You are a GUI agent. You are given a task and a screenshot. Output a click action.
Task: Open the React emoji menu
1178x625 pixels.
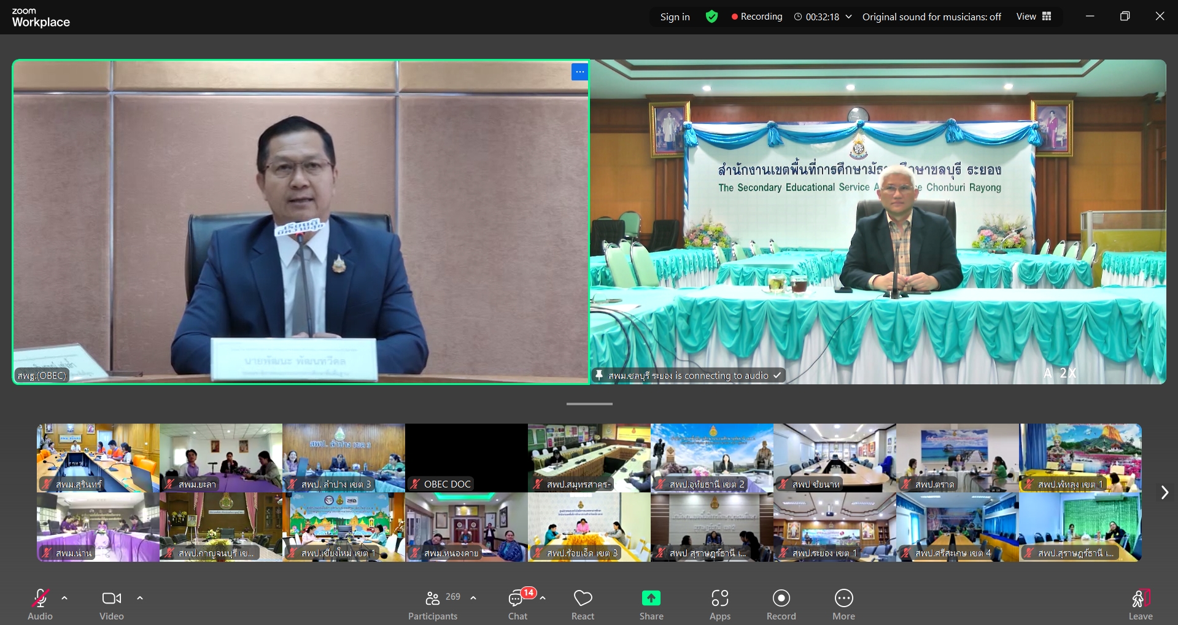(583, 605)
